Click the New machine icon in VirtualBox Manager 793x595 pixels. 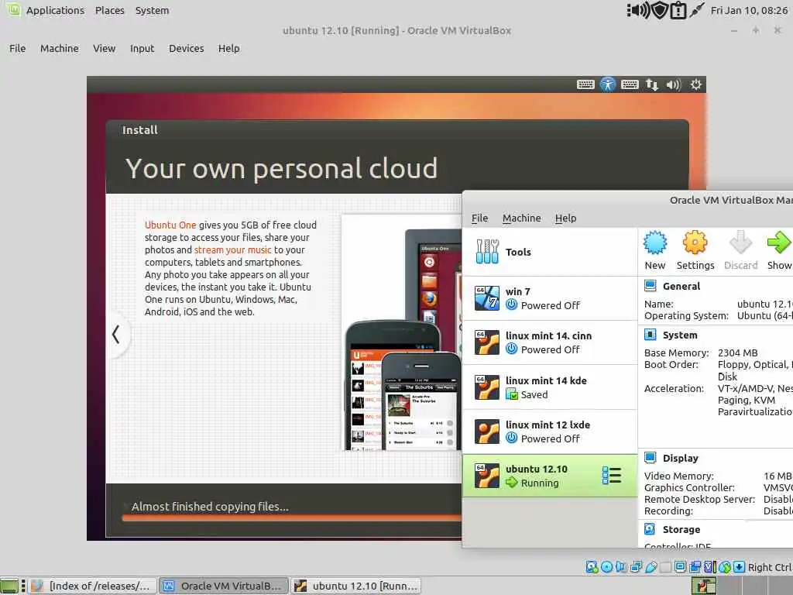(655, 242)
